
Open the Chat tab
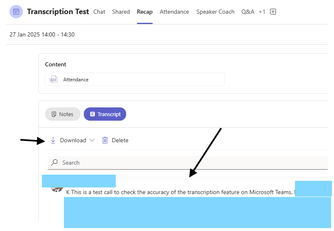(99, 12)
